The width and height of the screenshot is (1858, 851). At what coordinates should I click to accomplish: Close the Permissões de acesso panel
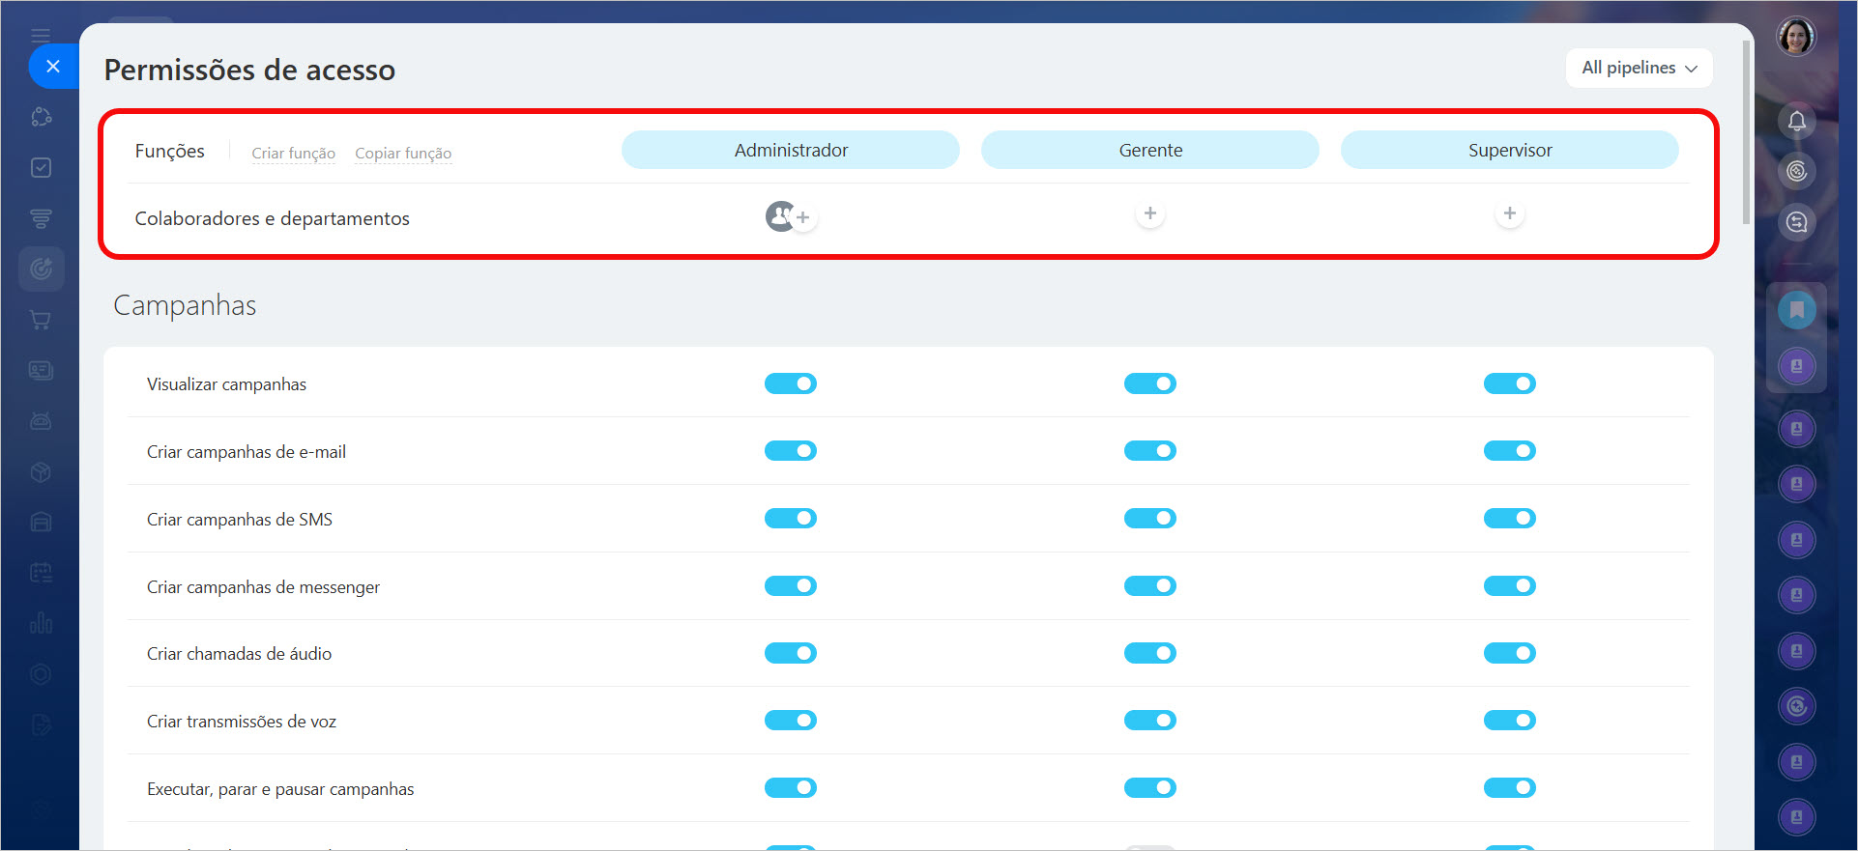53,66
